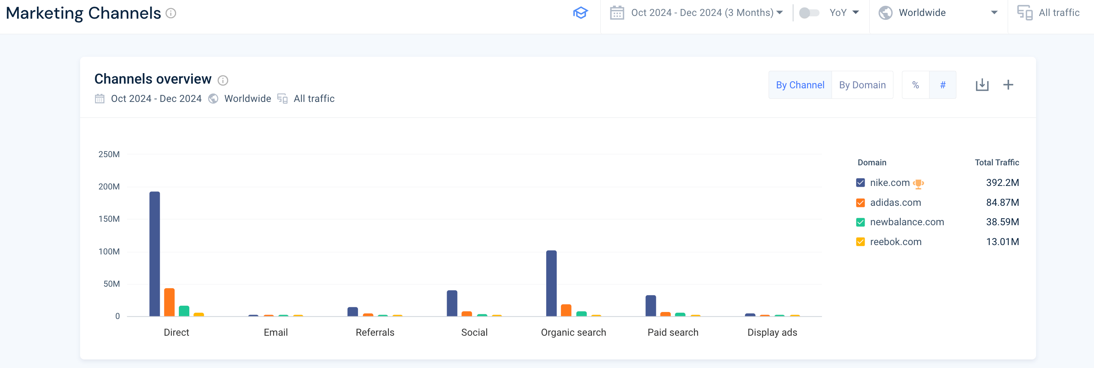Open the learning center graduation cap icon
Screen dimensions: 1094x368
[x=580, y=12]
